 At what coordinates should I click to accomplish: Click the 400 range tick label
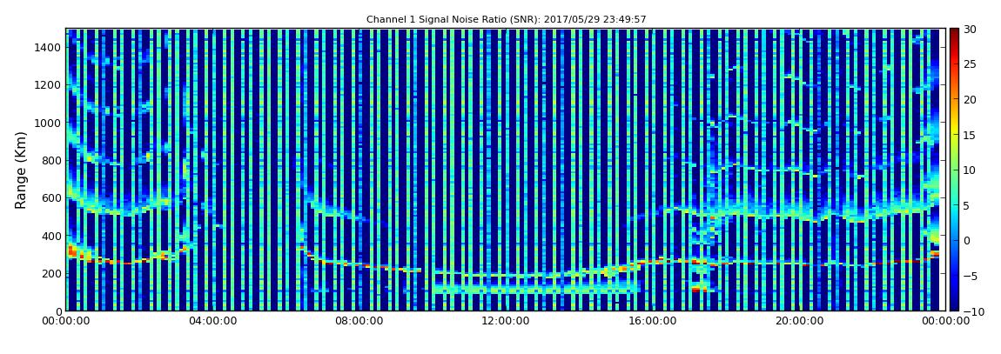click(51, 236)
